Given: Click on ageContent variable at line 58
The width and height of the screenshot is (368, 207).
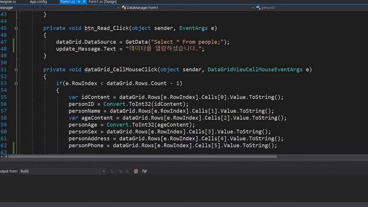Looking at the screenshot, I should coord(97,118).
